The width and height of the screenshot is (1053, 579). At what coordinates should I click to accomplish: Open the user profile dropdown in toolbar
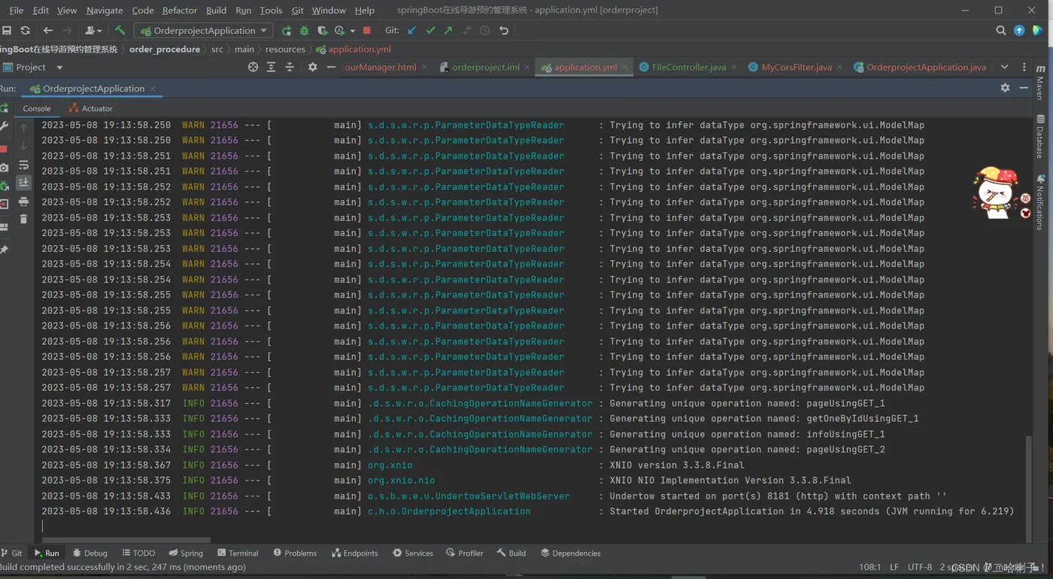93,31
